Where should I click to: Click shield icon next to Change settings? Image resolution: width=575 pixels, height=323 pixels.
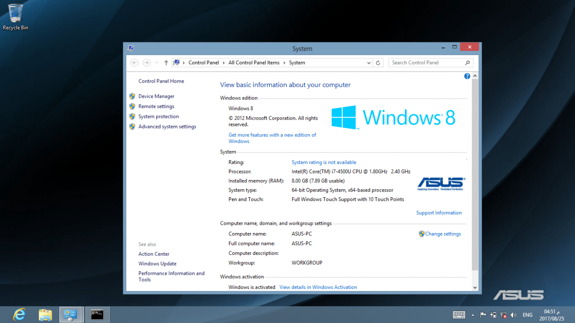coord(422,234)
